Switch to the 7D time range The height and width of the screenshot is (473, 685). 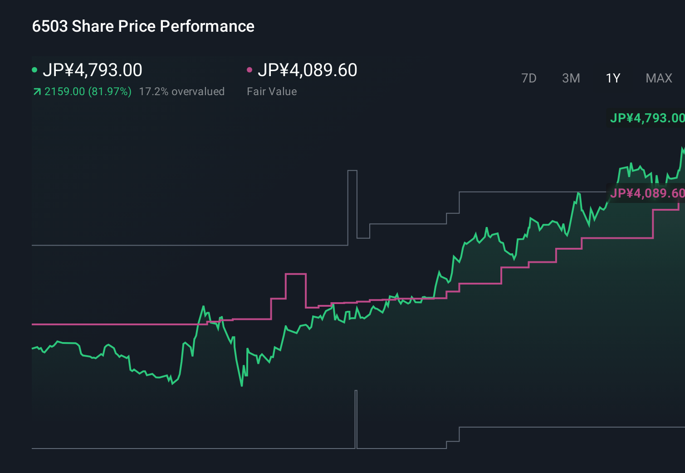point(529,78)
